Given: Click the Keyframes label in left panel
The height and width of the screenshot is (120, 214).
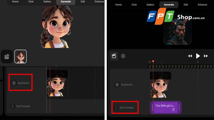Looking at the screenshot, I should click(24, 83).
